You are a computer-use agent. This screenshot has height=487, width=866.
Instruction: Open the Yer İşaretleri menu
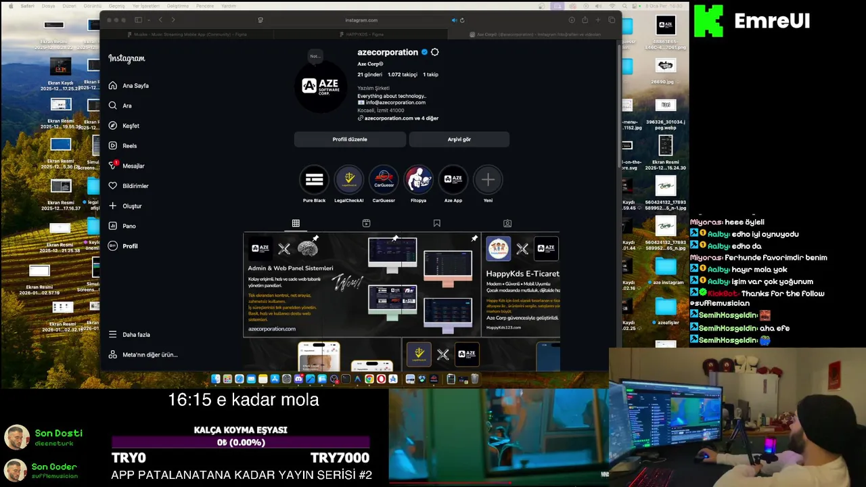point(145,6)
